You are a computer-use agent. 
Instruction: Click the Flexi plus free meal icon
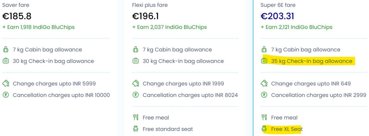tap(135, 117)
